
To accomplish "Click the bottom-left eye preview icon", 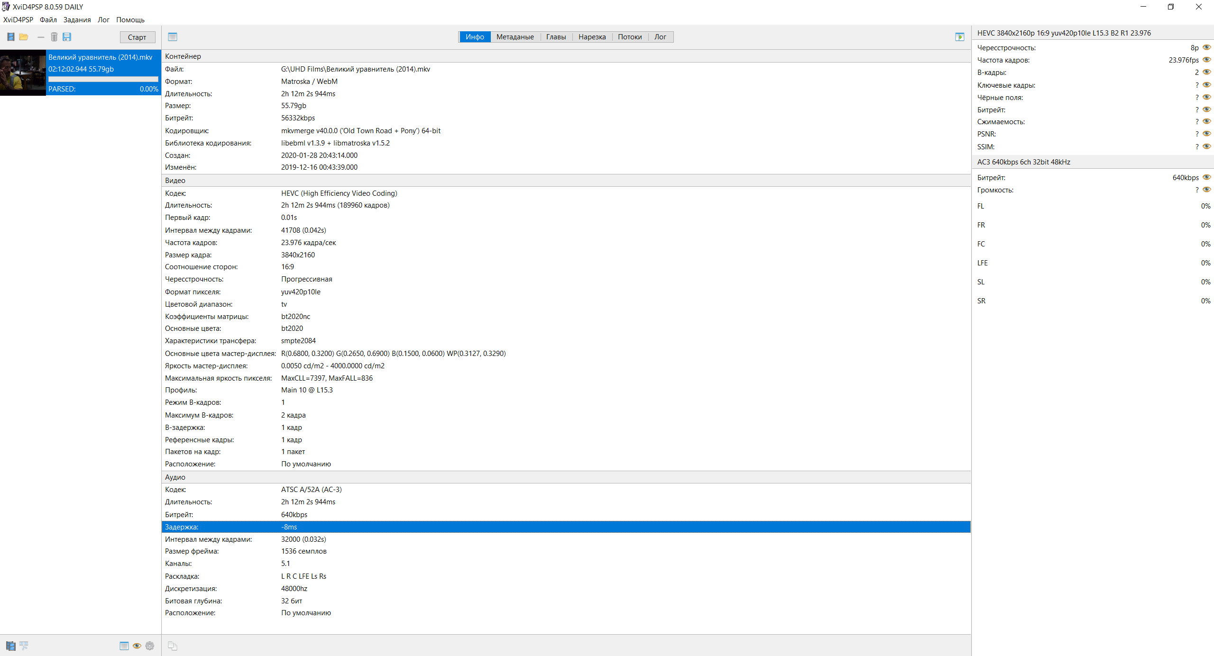I will coord(137,646).
